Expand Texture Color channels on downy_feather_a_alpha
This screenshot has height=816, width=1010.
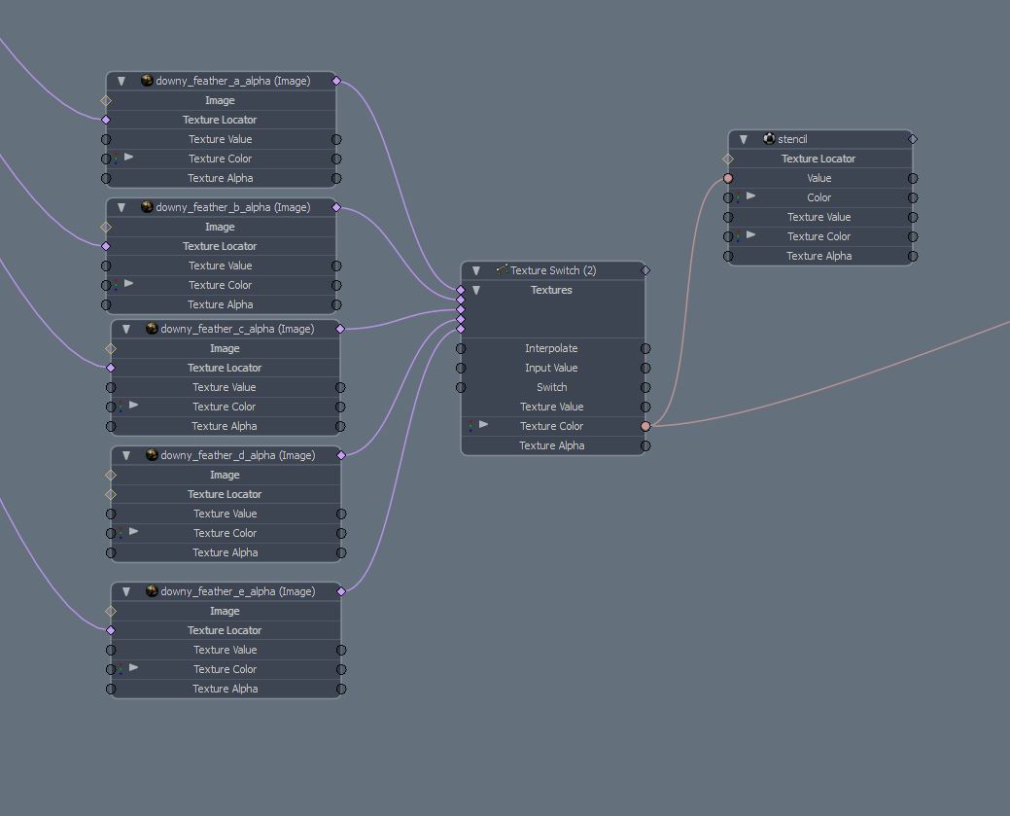coord(129,157)
